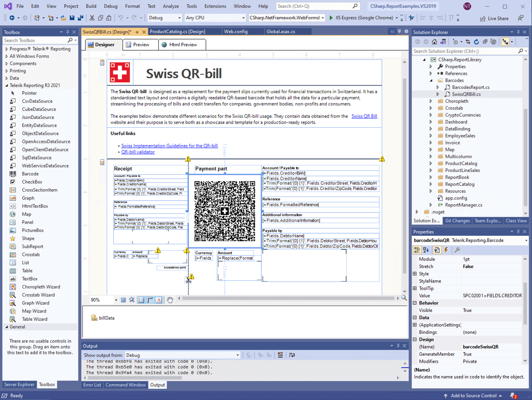The image size is (532, 400).
Task: Collapse all nodes in Solution Explorer
Action: pyautogui.click(x=485, y=42)
